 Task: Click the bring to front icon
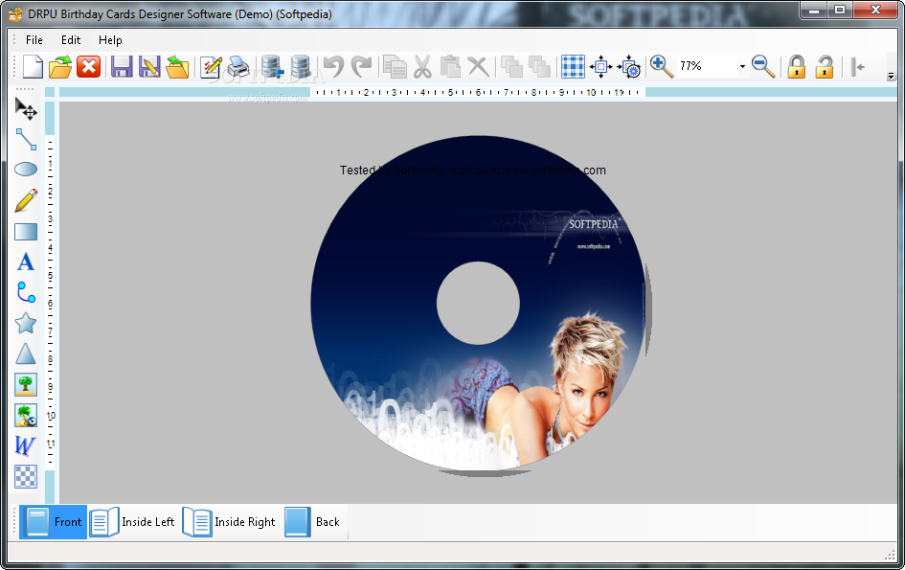[x=511, y=66]
